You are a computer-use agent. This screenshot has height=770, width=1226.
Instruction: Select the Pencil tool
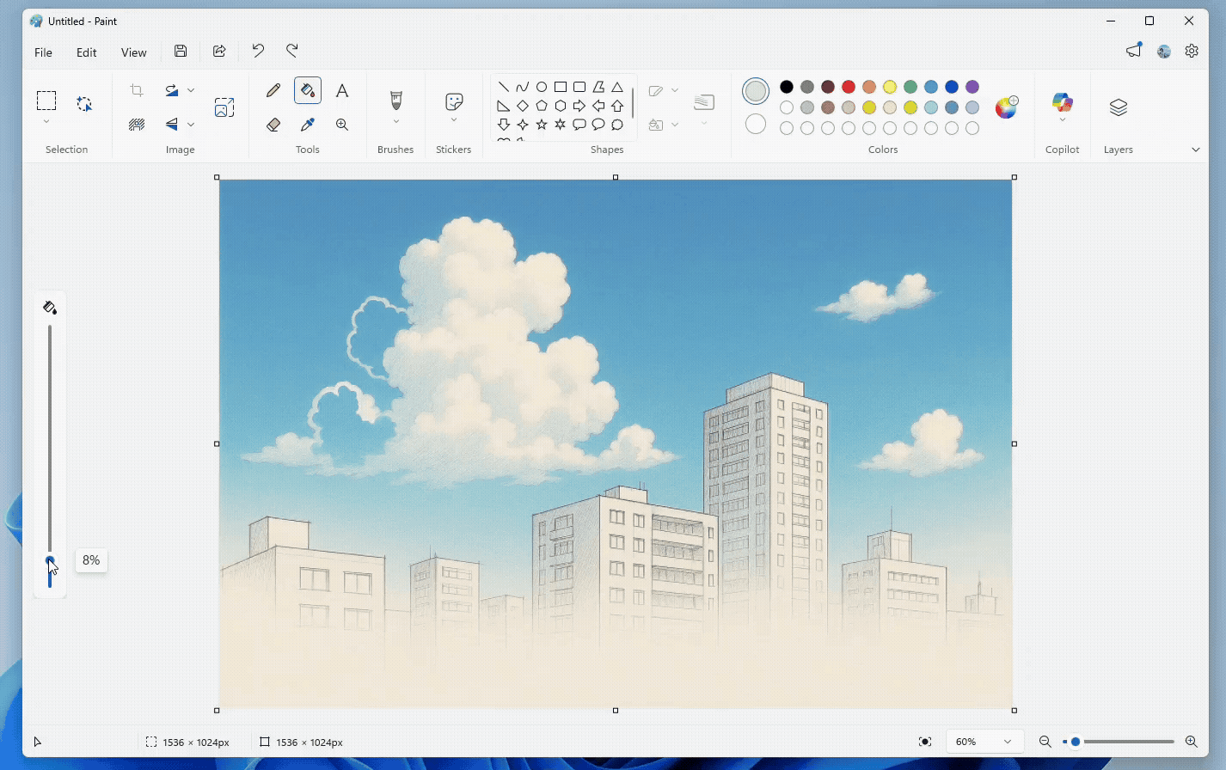(273, 89)
